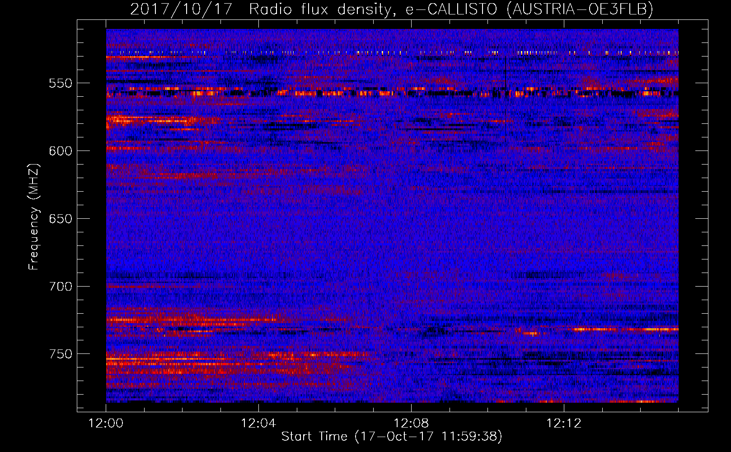Screen dimensions: 731x452
Task: Click the '750' frequency tick label
Action: (x=61, y=354)
